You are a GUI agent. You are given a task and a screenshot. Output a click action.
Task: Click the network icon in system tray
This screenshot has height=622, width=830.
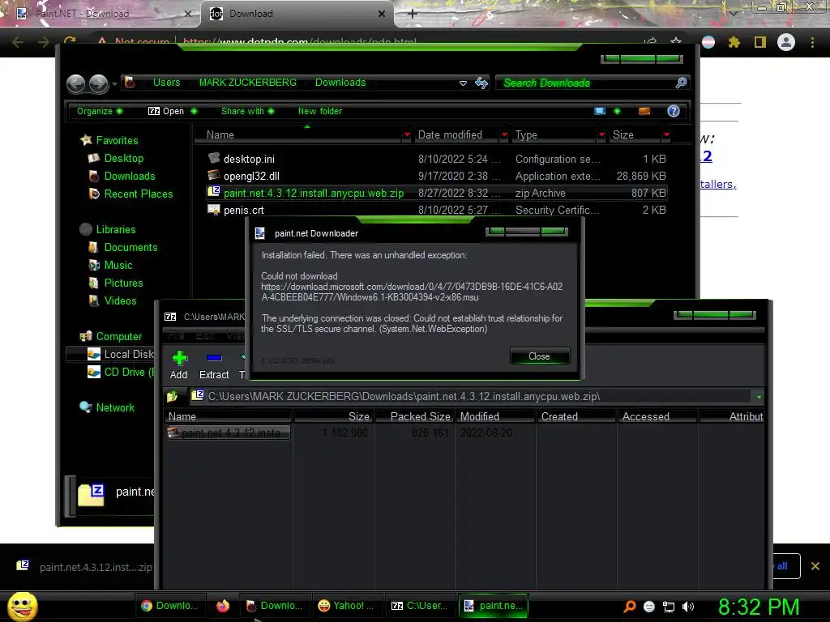coord(669,607)
